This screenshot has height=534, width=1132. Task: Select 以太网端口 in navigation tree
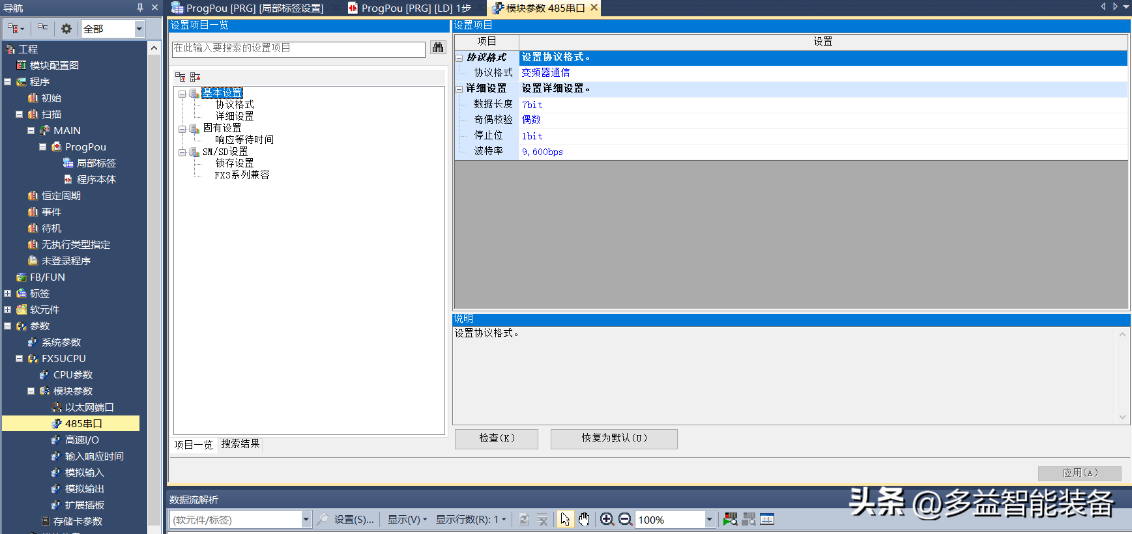click(89, 408)
